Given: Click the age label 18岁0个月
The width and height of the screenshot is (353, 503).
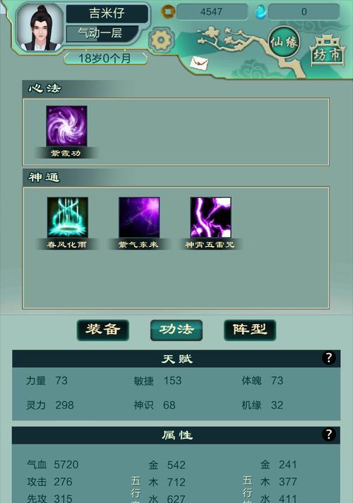Looking at the screenshot, I should tap(105, 59).
